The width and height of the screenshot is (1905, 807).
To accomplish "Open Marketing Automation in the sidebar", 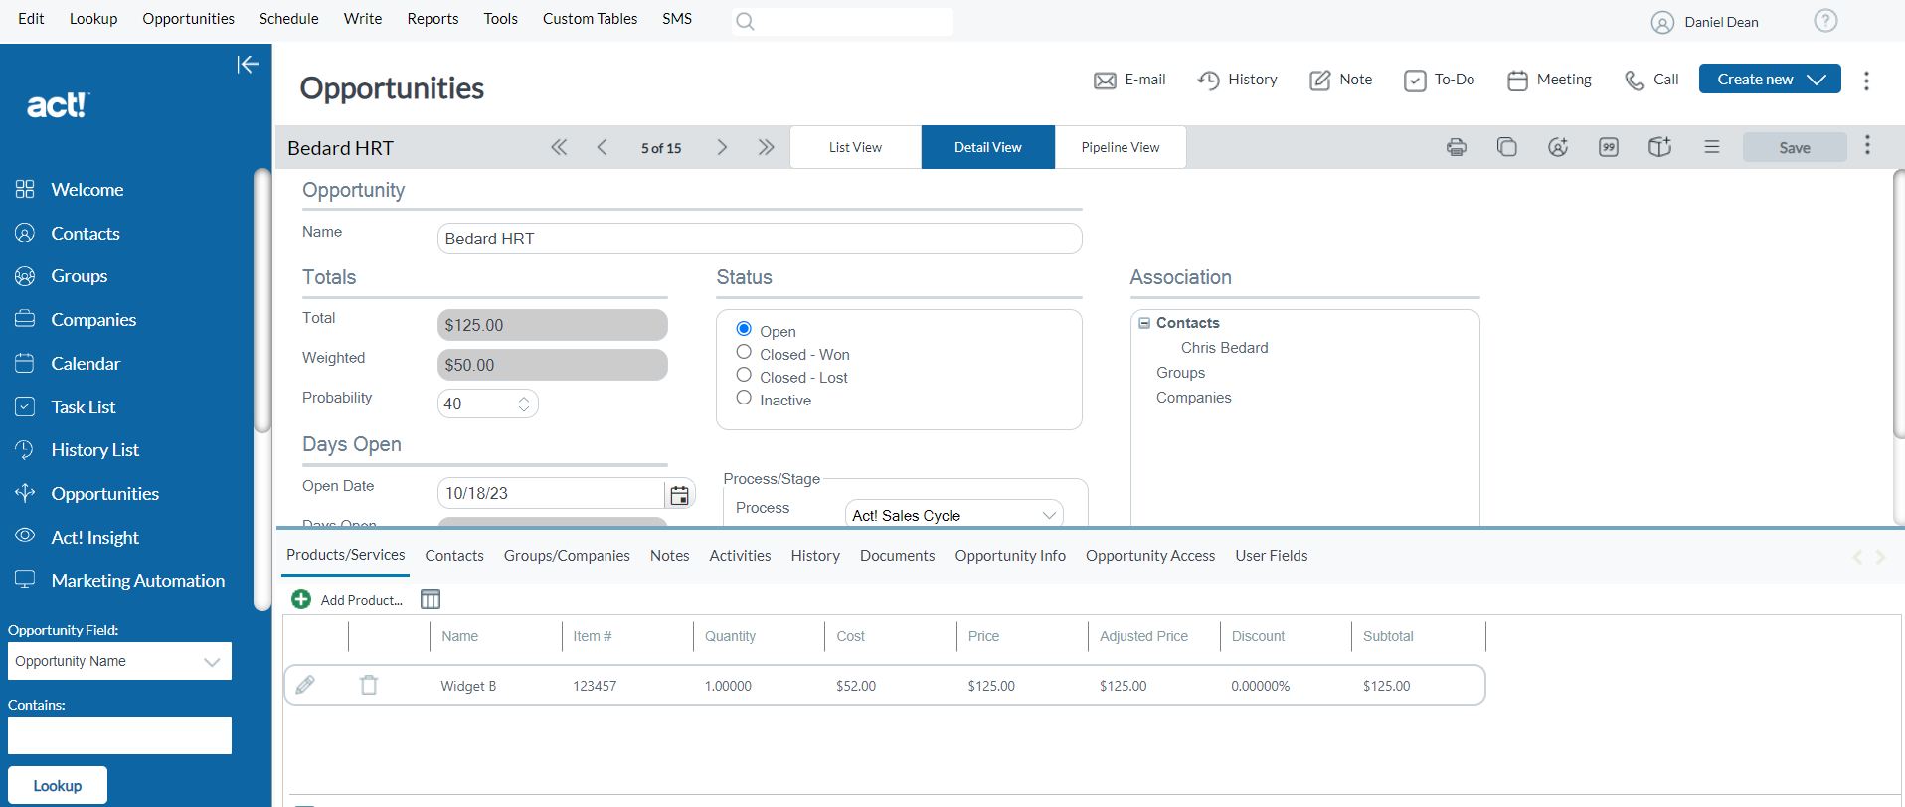I will point(138,581).
